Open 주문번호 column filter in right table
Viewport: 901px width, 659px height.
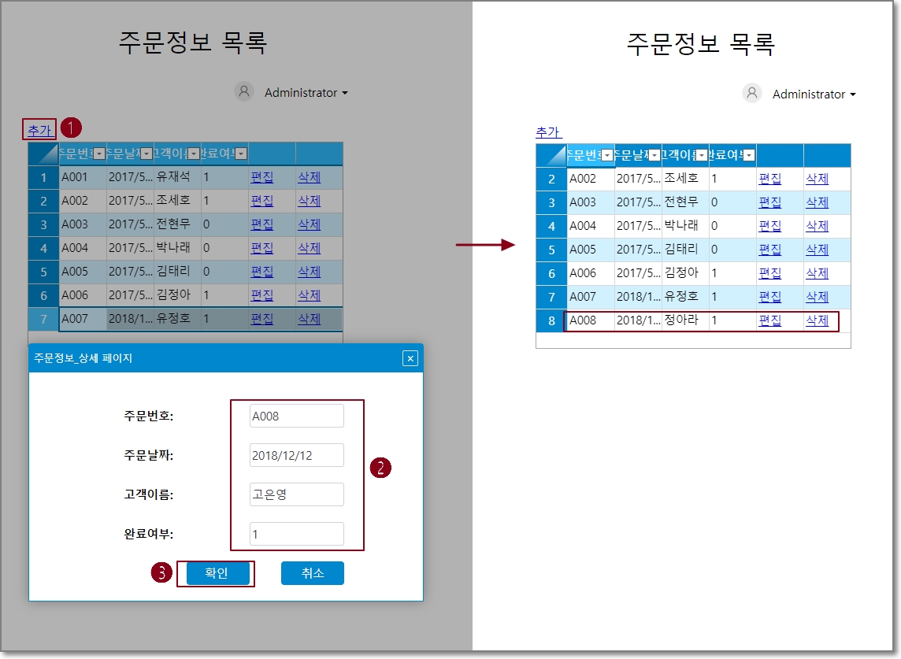pyautogui.click(x=607, y=155)
